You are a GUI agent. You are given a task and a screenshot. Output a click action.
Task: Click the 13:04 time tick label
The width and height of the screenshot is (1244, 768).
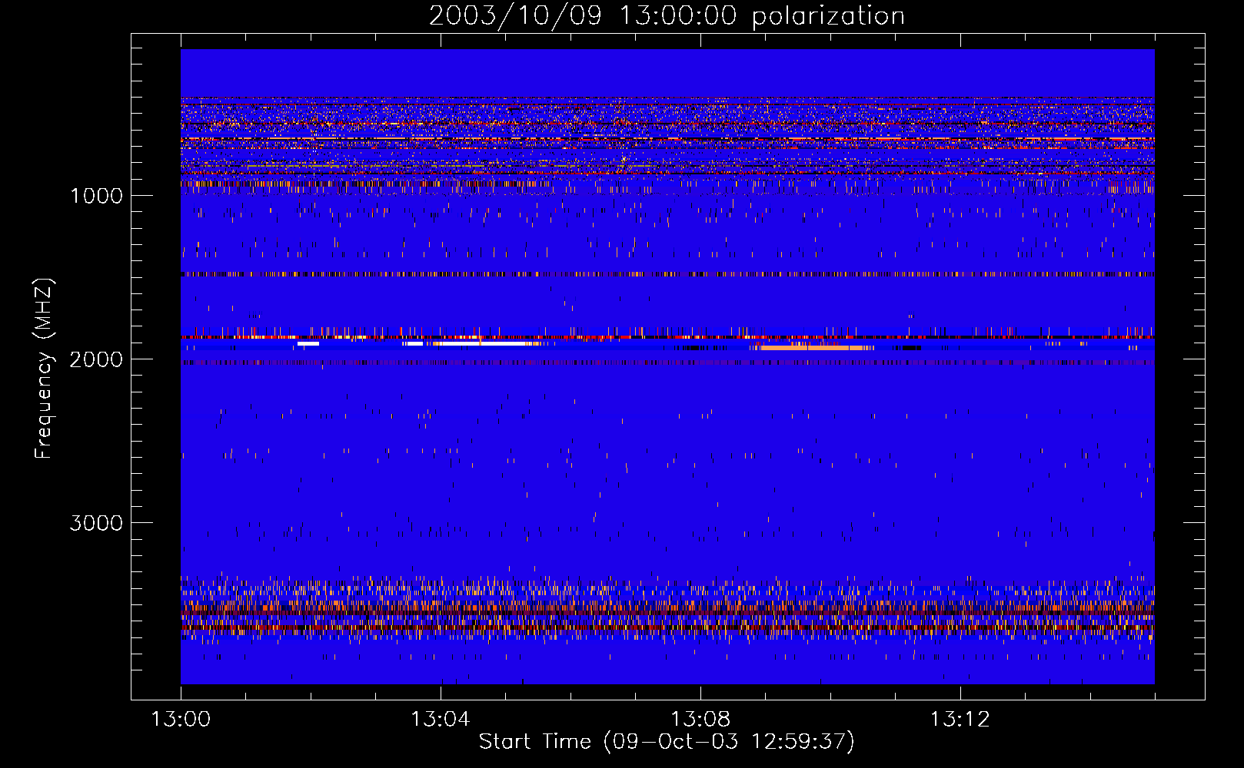coord(440,720)
